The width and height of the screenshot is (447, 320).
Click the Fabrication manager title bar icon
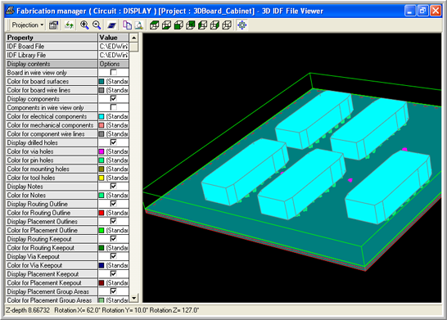[11, 11]
